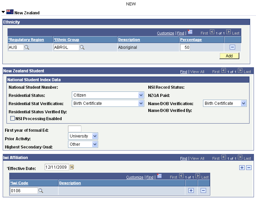Delete the Aboriginal ethnicity row
Viewport: 256px width, 199px height.
(232, 47)
